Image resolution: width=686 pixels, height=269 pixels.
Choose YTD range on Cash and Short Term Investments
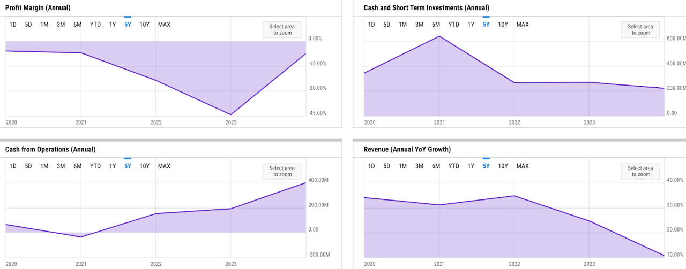[454, 24]
